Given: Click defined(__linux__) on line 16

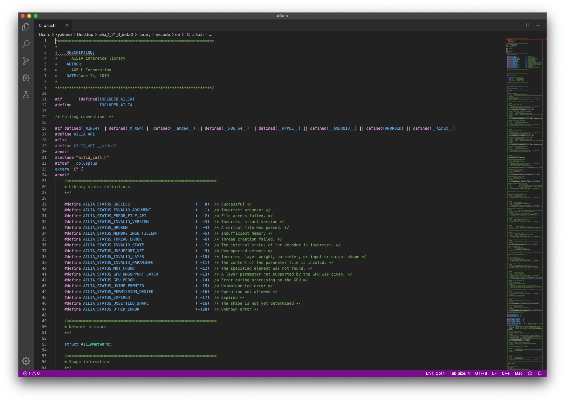Looking at the screenshot, I should [x=434, y=128].
